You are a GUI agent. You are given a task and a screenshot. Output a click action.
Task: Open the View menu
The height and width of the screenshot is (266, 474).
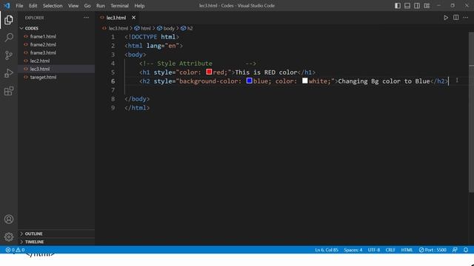tap(73, 6)
